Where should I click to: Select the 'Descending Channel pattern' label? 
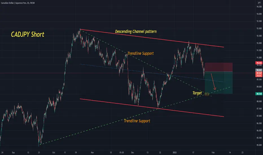tap(136, 32)
